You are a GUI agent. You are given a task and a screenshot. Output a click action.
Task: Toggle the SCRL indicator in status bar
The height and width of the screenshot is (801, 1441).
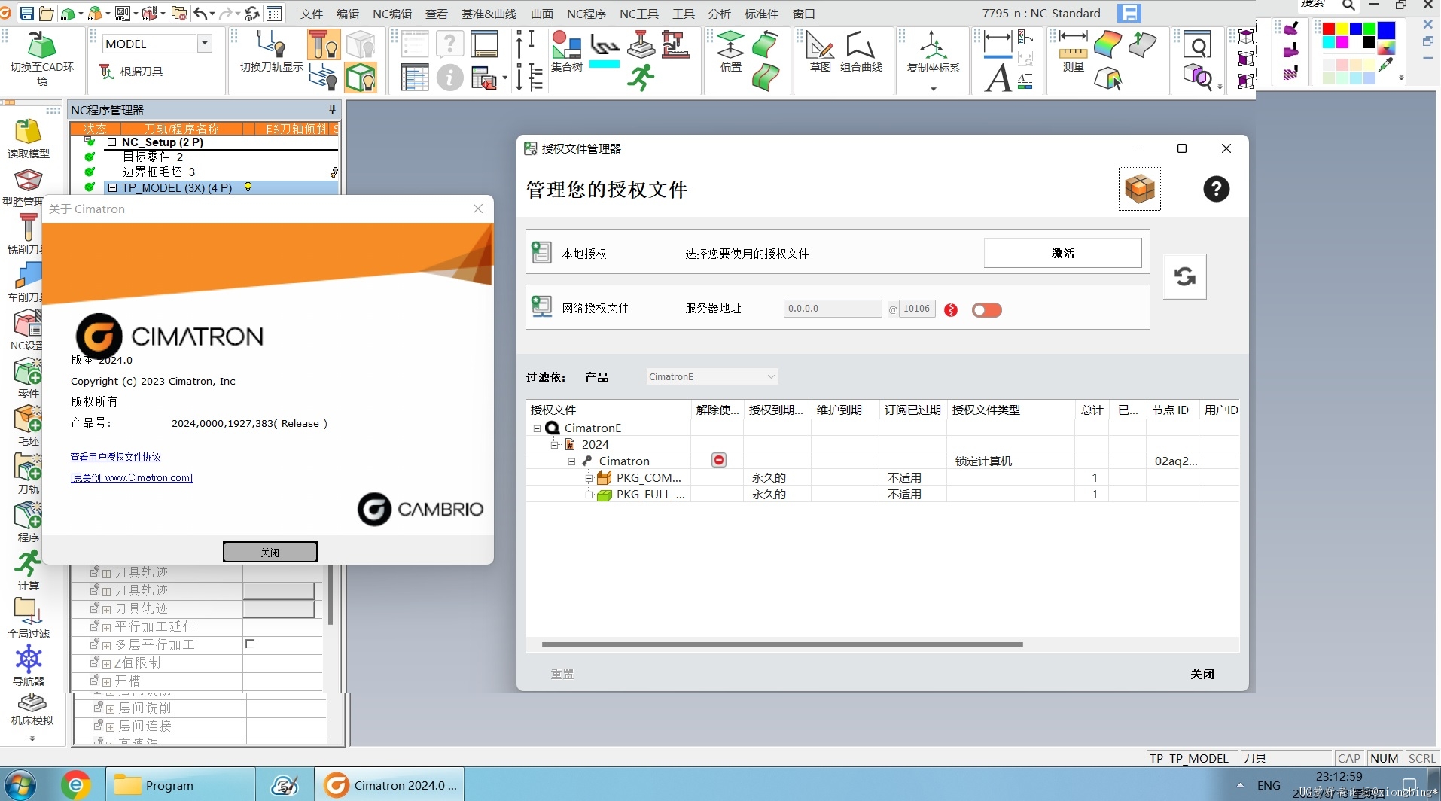coord(1421,758)
